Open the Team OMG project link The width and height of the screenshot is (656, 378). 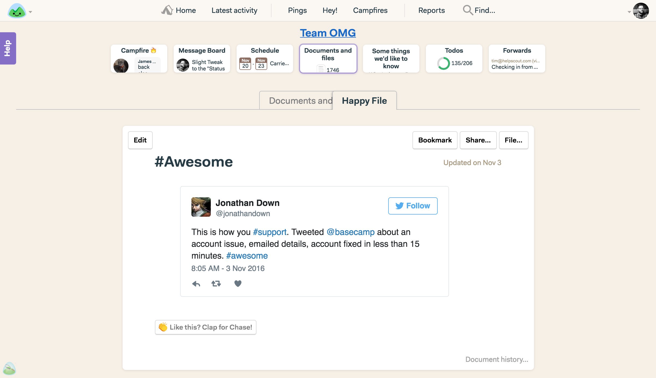328,33
